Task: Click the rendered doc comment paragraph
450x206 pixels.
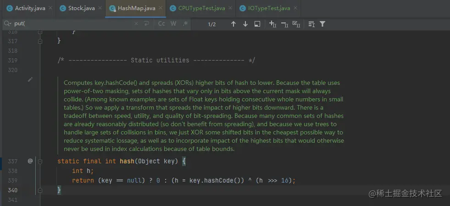Action: tap(204, 116)
